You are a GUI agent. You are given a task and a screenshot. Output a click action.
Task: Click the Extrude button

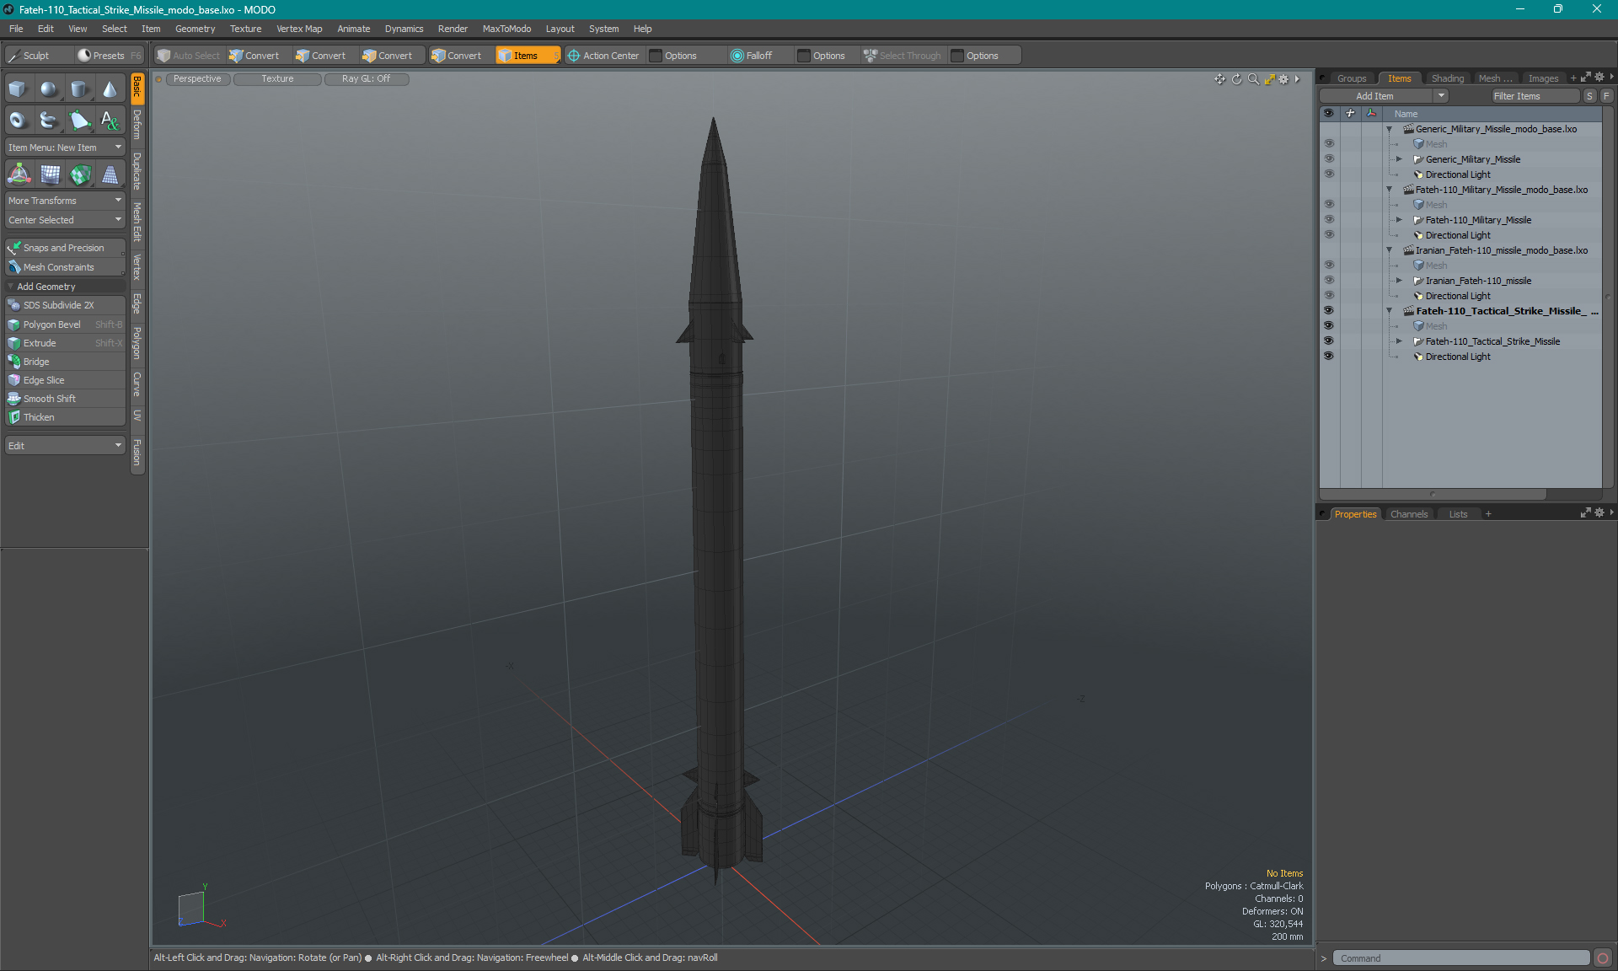click(65, 343)
